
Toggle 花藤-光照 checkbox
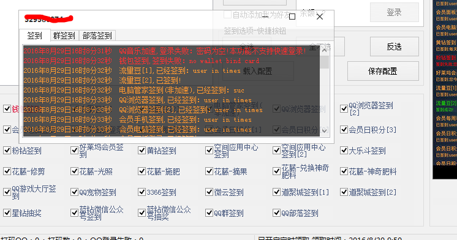coord(74,171)
